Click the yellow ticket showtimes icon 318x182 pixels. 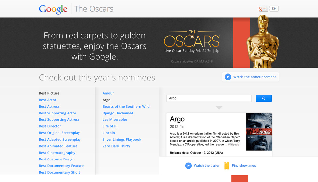(227, 166)
